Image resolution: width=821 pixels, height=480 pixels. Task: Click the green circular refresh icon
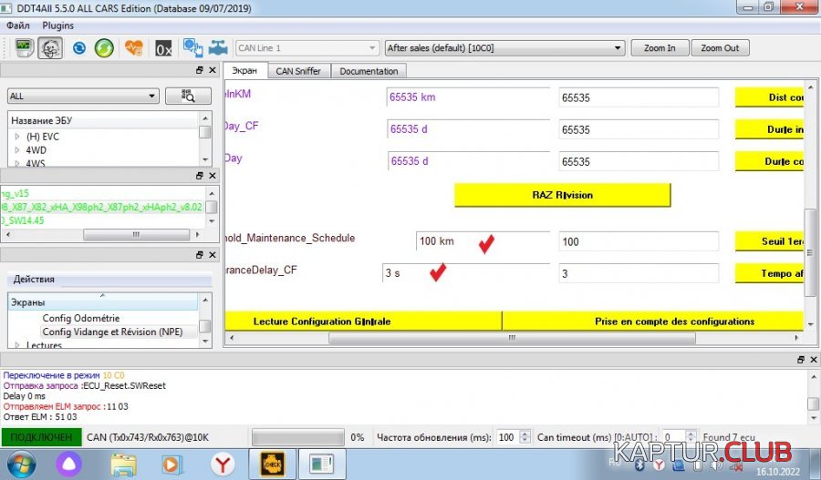tap(104, 48)
